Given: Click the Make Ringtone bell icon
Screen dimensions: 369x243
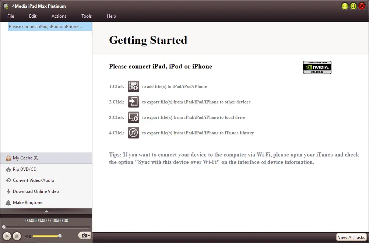Looking at the screenshot, I should (8, 202).
